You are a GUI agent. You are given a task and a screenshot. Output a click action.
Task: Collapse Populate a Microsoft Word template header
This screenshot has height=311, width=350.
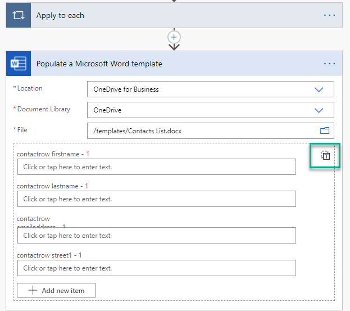point(174,64)
